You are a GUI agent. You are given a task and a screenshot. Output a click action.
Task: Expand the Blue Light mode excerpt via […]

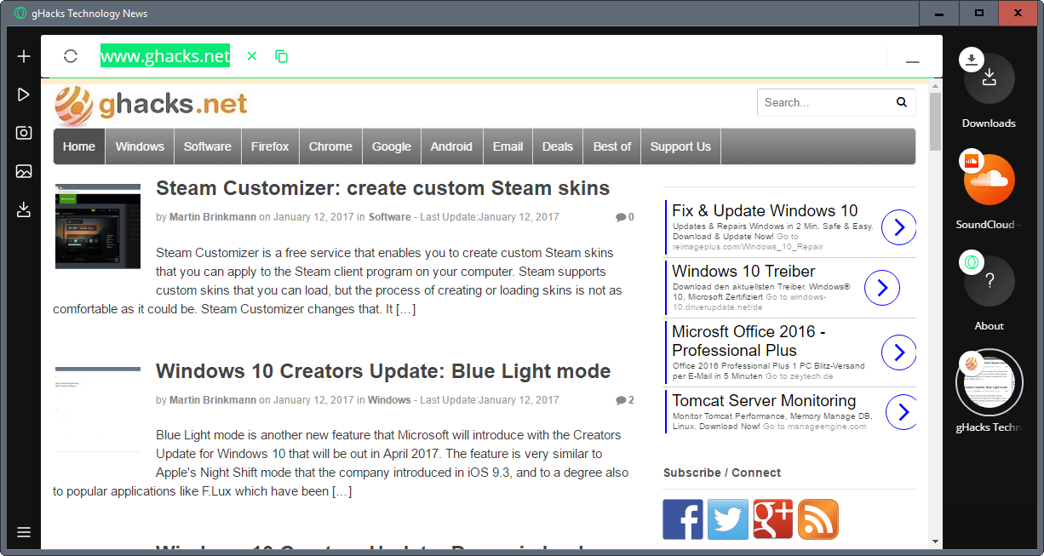coord(341,491)
